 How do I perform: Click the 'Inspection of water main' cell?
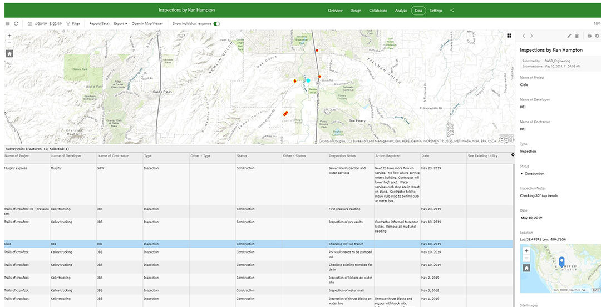click(351, 290)
